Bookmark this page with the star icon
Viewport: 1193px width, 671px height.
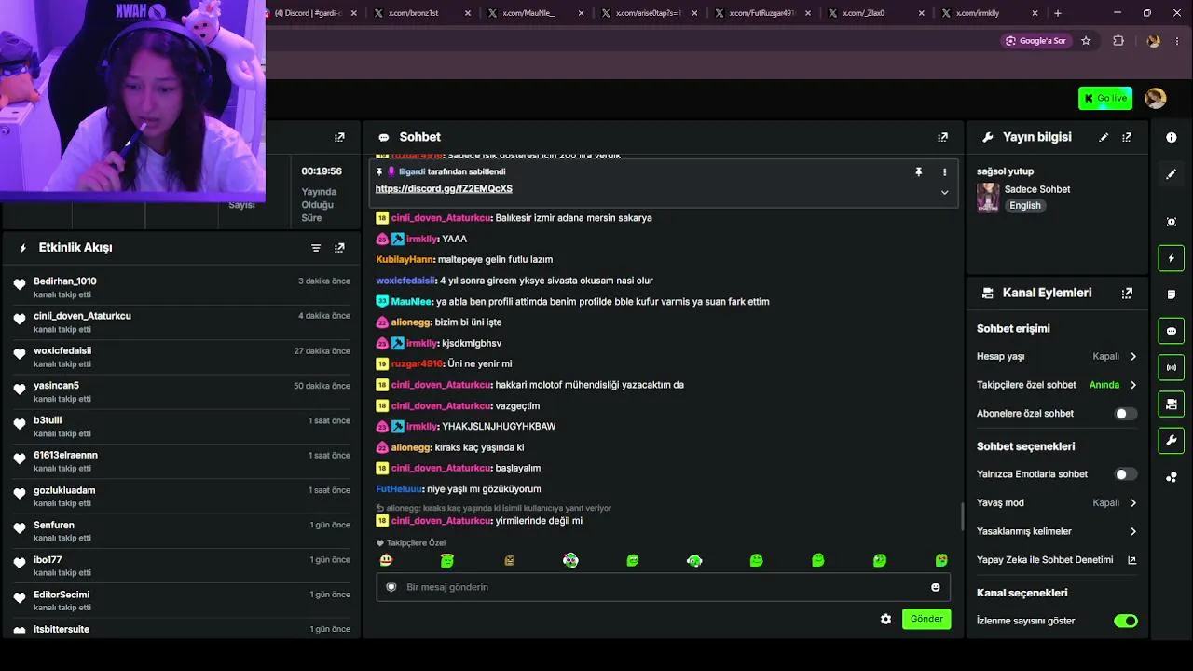click(1086, 41)
